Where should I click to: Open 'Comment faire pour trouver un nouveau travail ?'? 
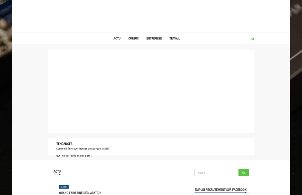coord(83,149)
